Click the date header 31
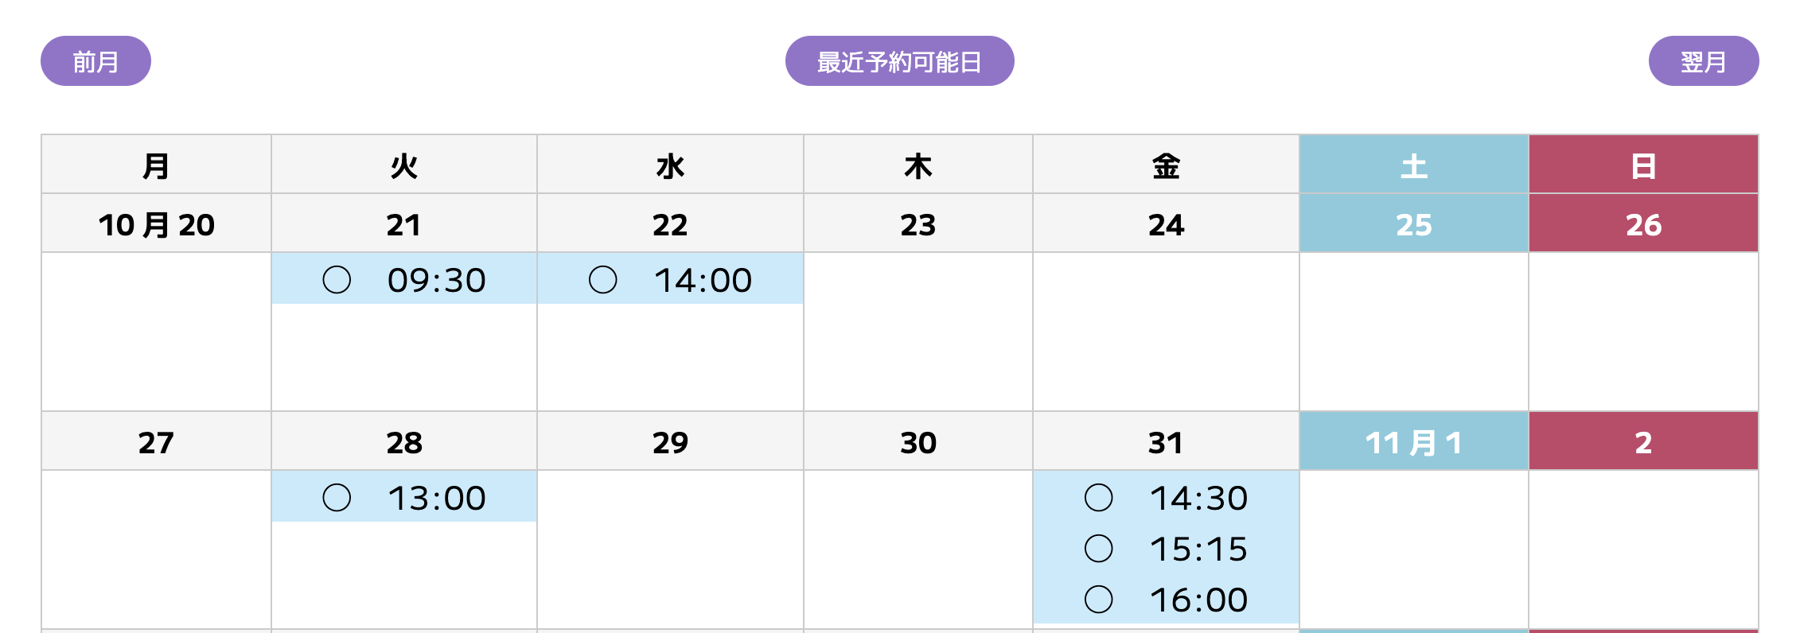The image size is (1800, 633). click(x=1165, y=442)
